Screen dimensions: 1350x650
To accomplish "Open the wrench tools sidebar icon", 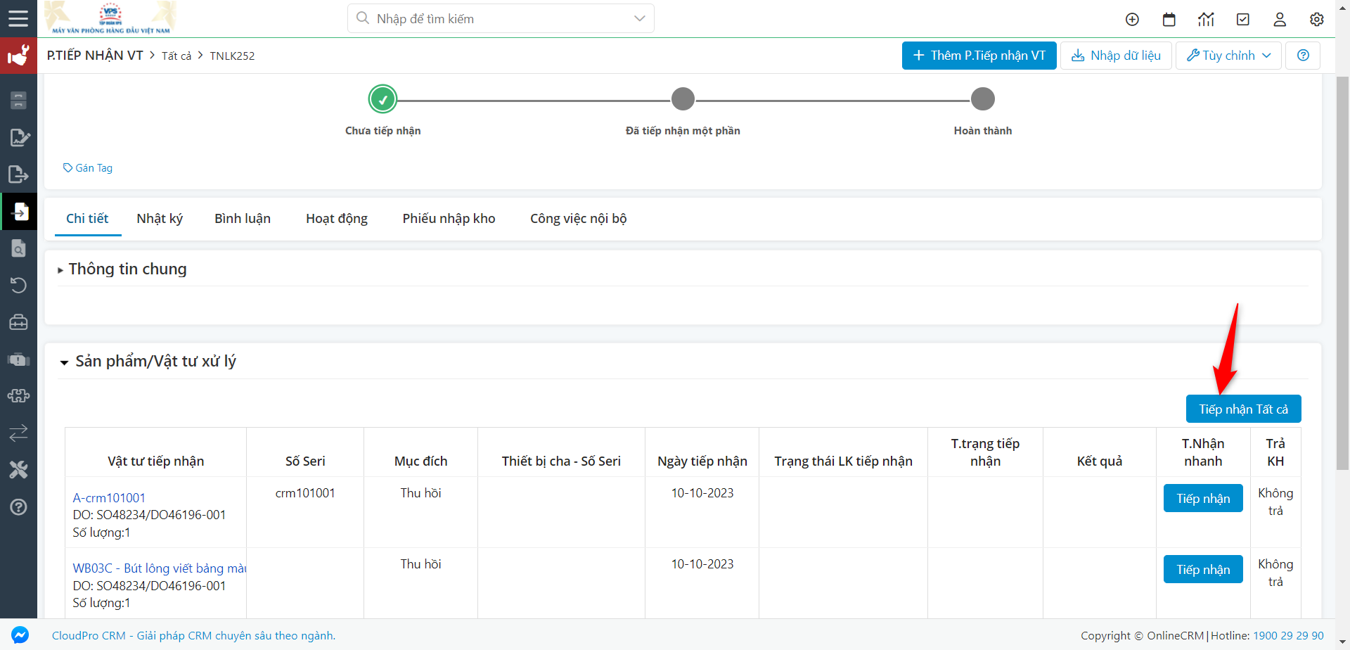I will (18, 470).
